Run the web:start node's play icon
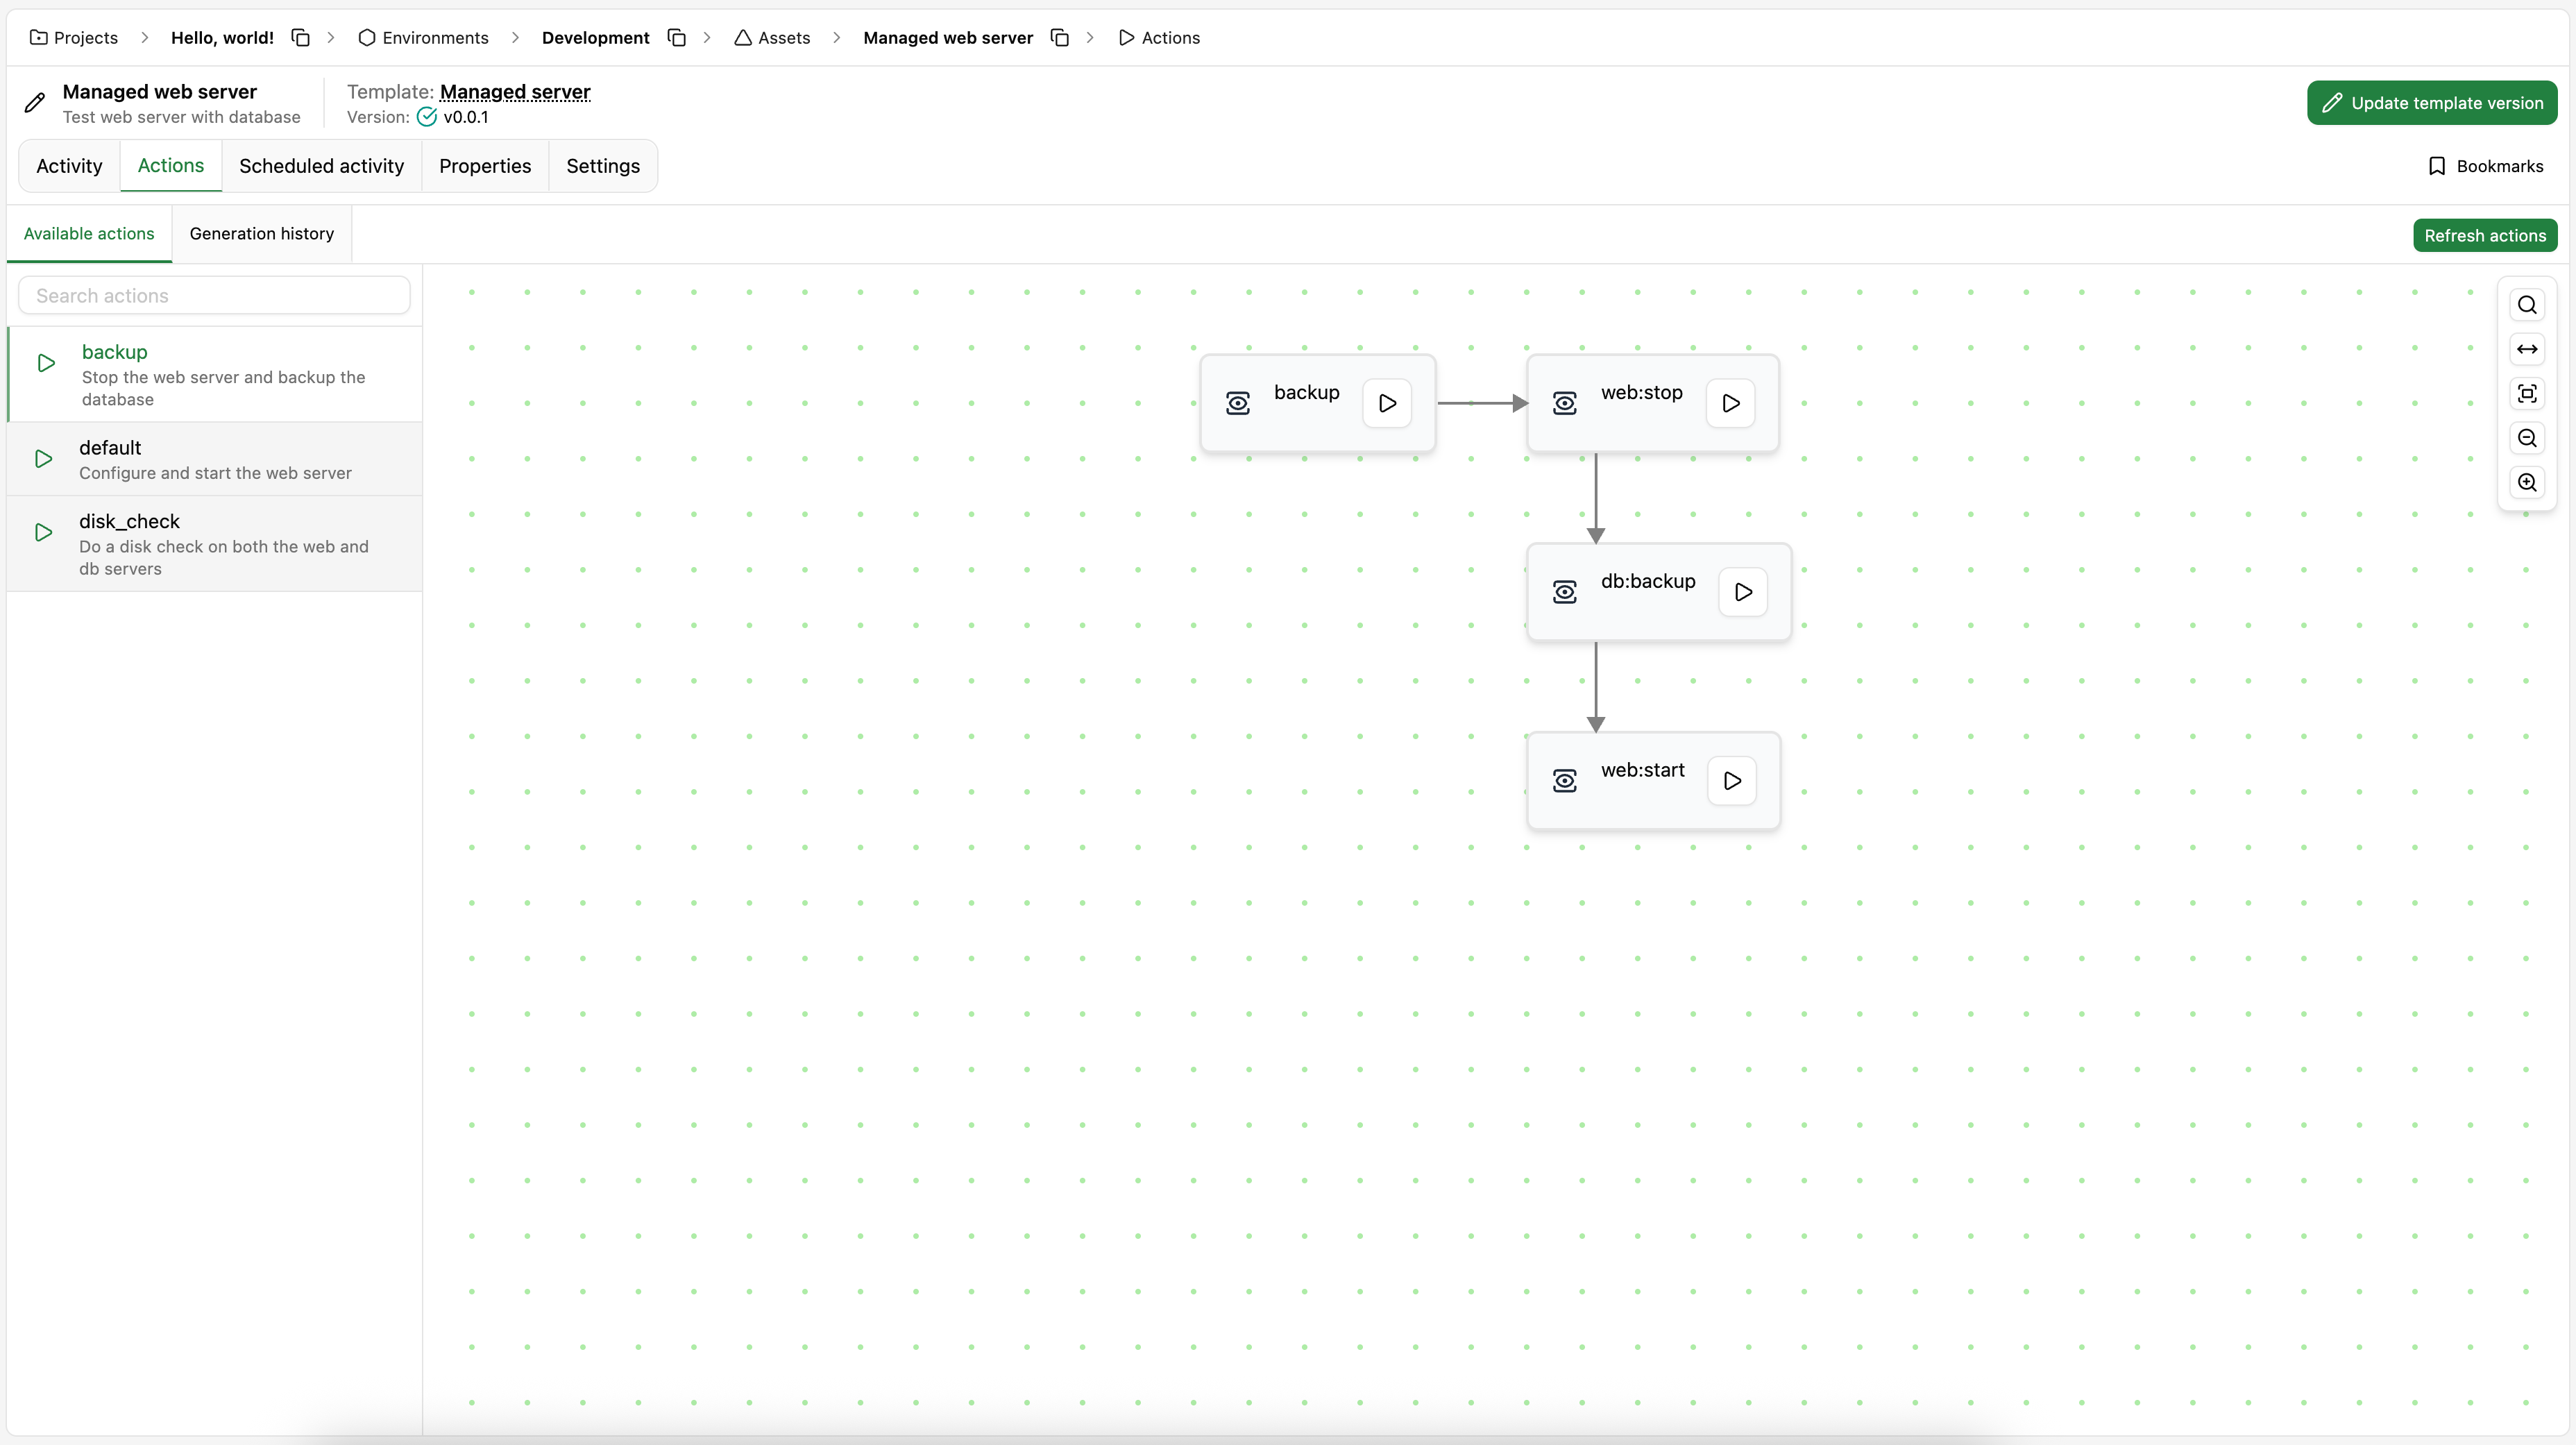The height and width of the screenshot is (1445, 2576). (x=1732, y=781)
